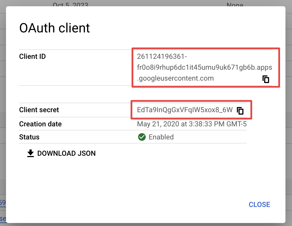
Task: Click the dimmed "None" cell behind dialog
Action: (x=235, y=4)
